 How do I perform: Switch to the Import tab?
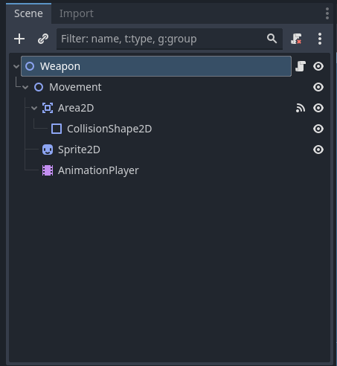tap(77, 13)
